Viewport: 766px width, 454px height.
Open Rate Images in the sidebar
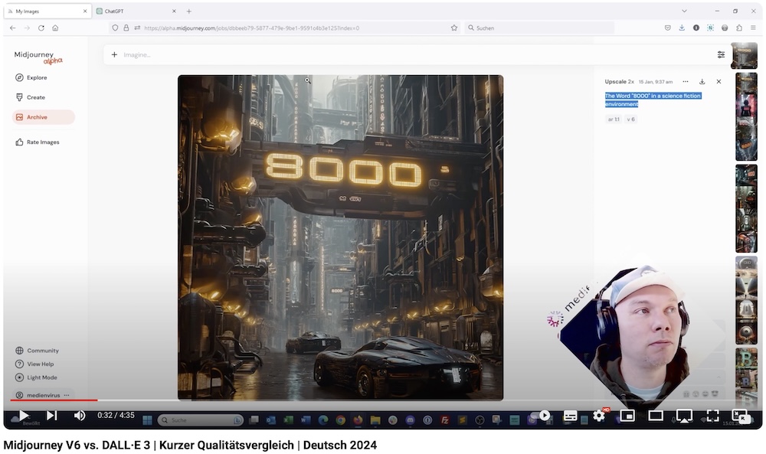[37, 142]
